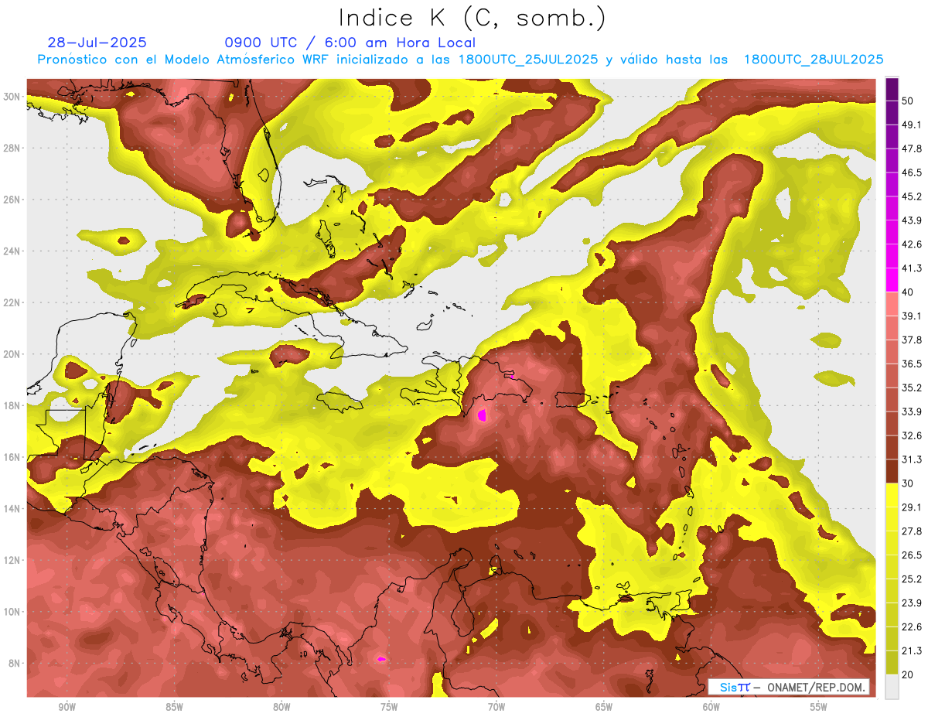Click the colorbar value 42.6

912,244
